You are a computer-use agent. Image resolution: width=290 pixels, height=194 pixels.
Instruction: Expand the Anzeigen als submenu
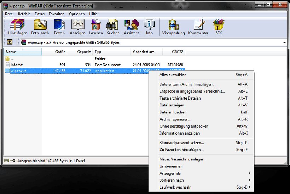pyautogui.click(x=249, y=173)
